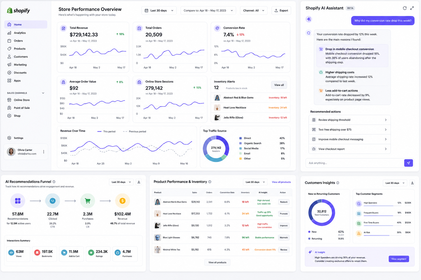Image resolution: width=421 pixels, height=280 pixels.
Task: Open AI Recommendations Funnel period dropdown
Action: coord(121,182)
